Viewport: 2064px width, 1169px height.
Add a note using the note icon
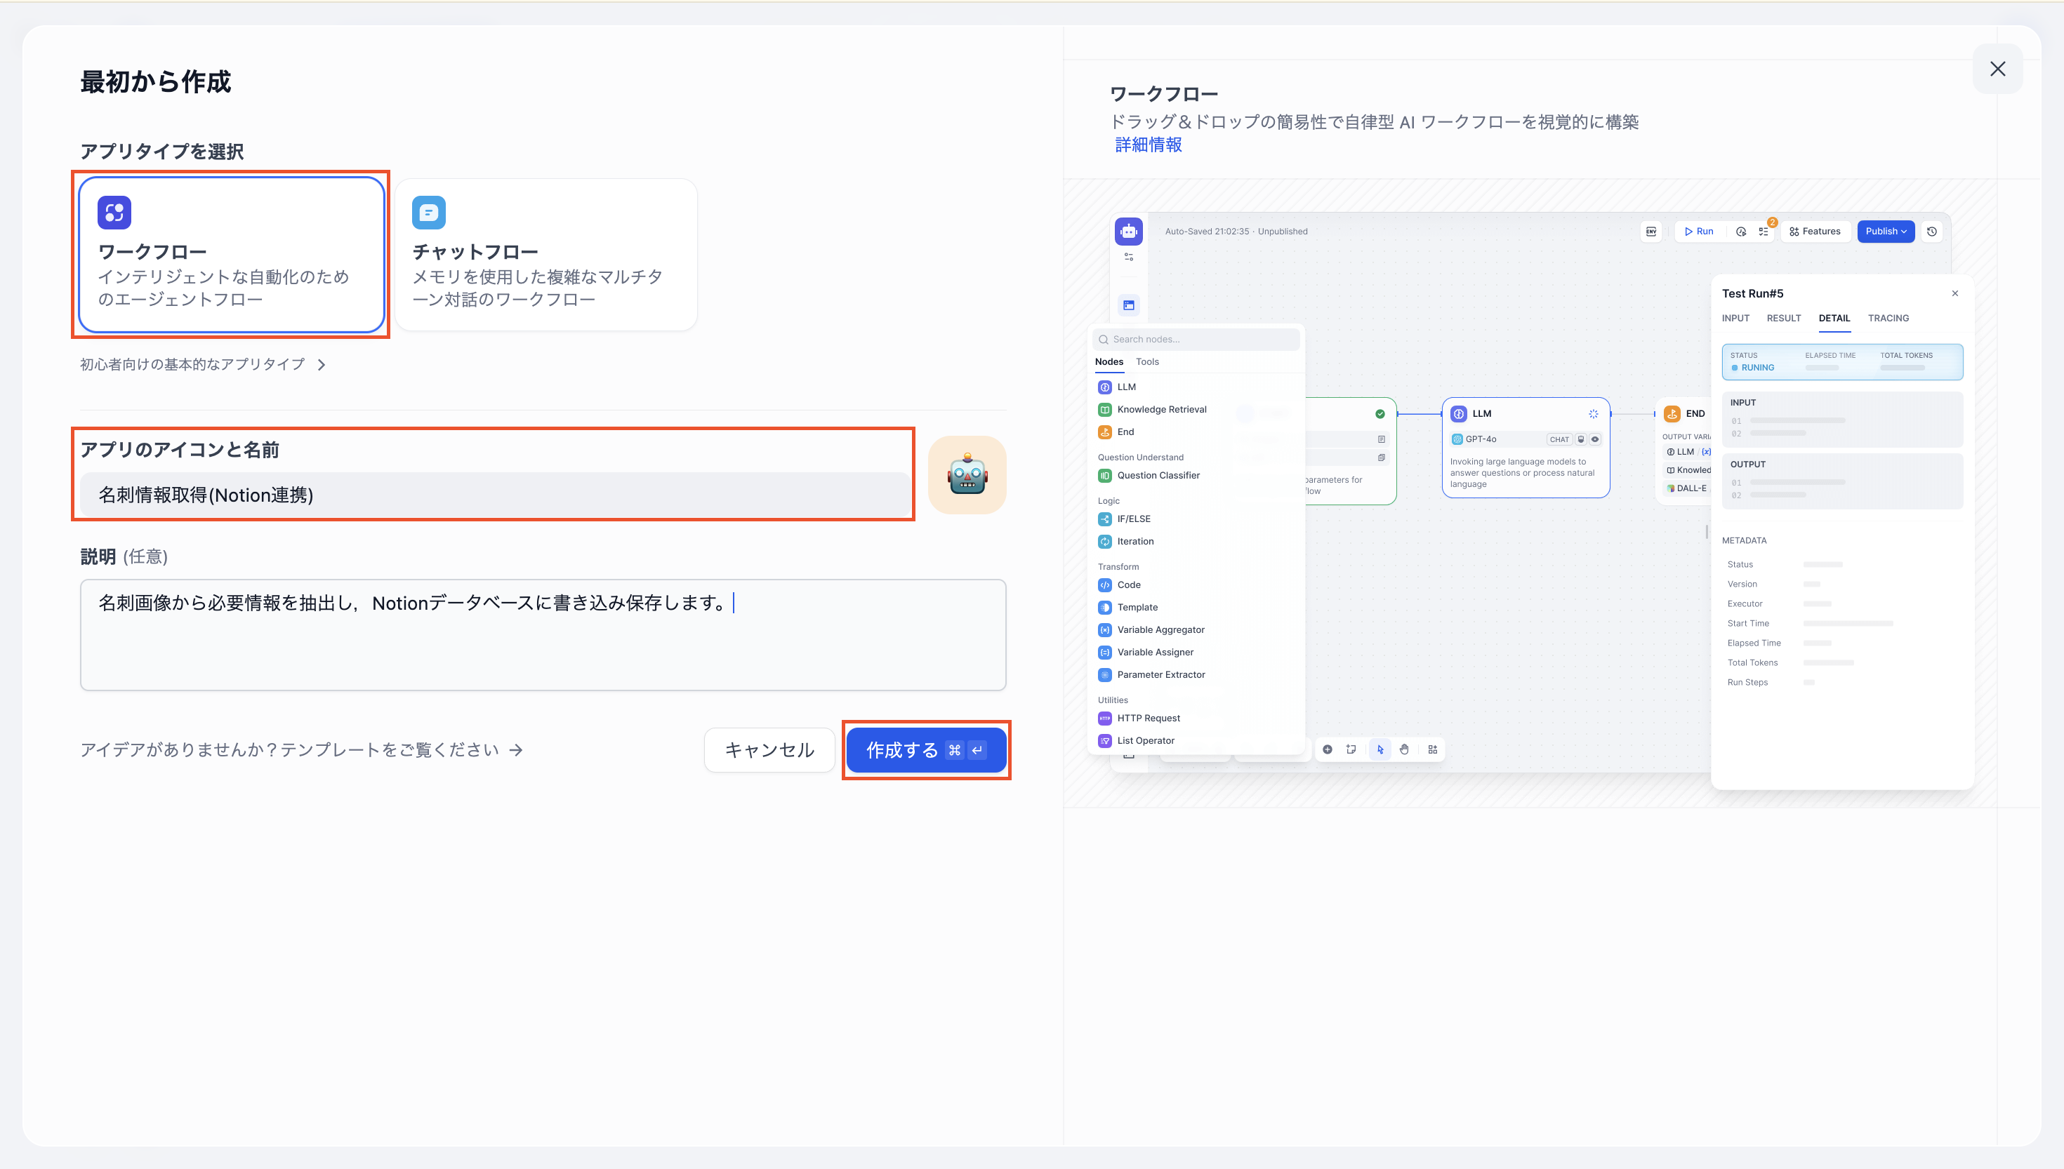1351,749
